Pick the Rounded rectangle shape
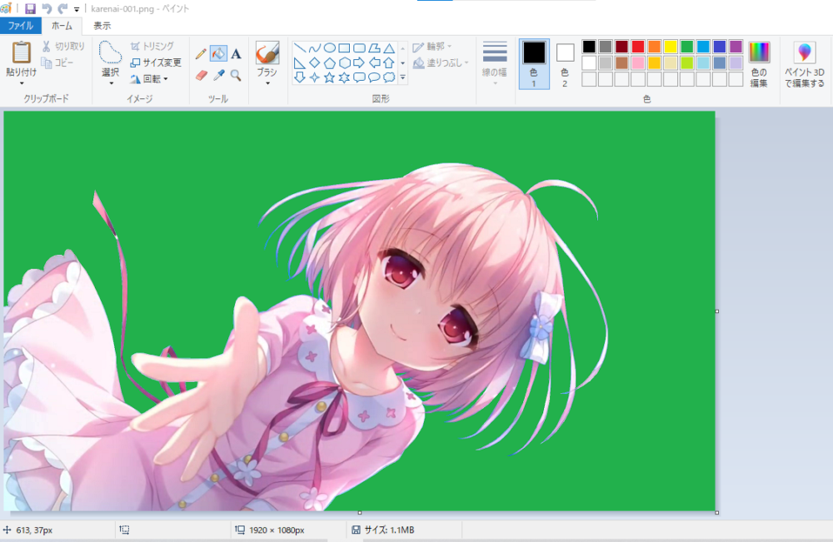 pyautogui.click(x=359, y=48)
